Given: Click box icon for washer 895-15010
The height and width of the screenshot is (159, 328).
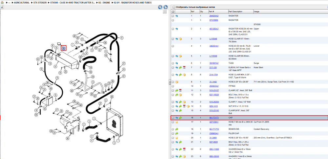Looking at the screenshot, I should (184, 156).
